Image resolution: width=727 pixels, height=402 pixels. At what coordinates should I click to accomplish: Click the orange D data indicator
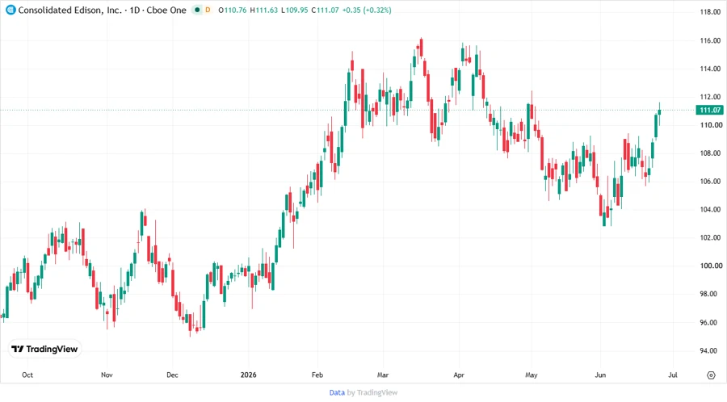click(x=208, y=10)
